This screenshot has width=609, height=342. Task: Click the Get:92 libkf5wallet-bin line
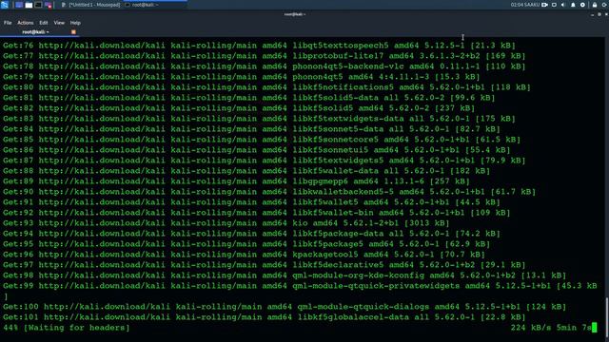256,213
